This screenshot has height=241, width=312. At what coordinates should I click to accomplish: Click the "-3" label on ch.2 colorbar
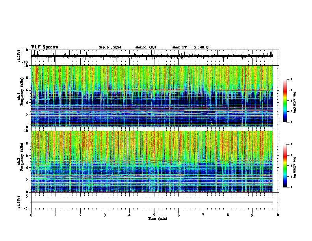291,145
